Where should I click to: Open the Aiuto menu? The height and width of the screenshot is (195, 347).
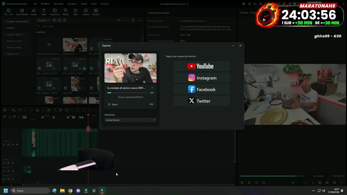pos(94,4)
